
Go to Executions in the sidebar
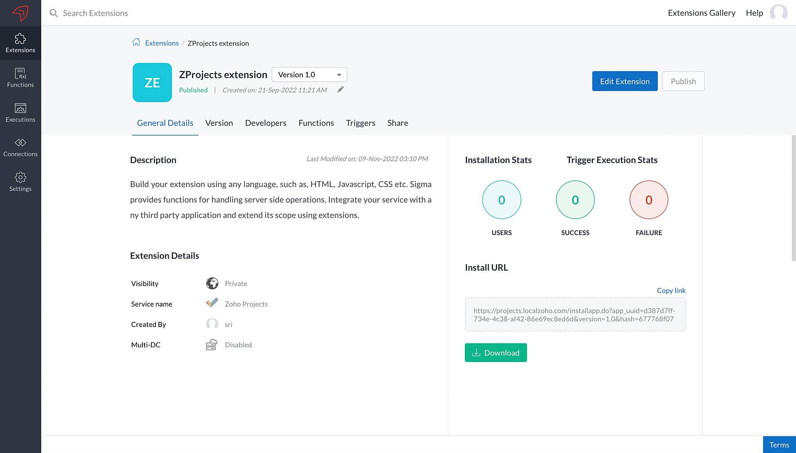pos(20,113)
